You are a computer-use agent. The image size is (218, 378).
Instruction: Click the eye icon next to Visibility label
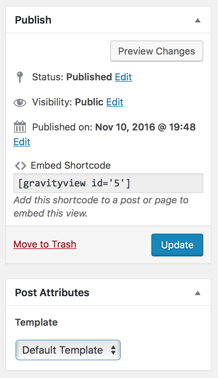20,102
